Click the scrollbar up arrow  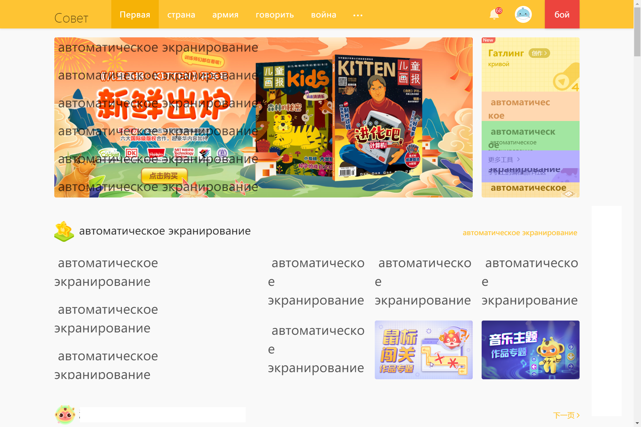637,4
